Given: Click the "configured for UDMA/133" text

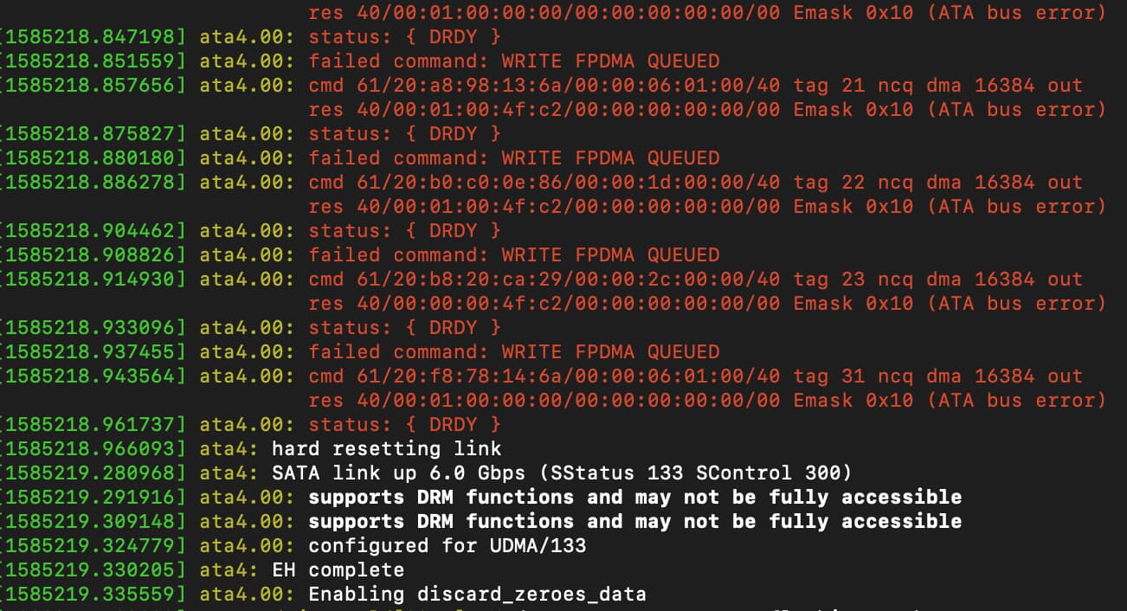Looking at the screenshot, I should tap(447, 546).
